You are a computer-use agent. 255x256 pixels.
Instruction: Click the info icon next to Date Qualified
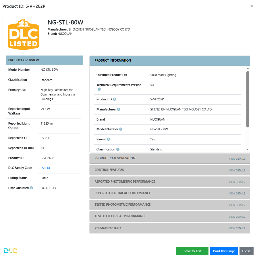[x=32, y=188]
